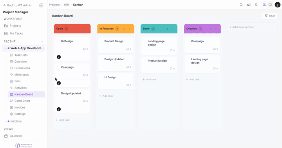
Task: Click comment icon on Landing page design in Overdue
Action: point(214,69)
